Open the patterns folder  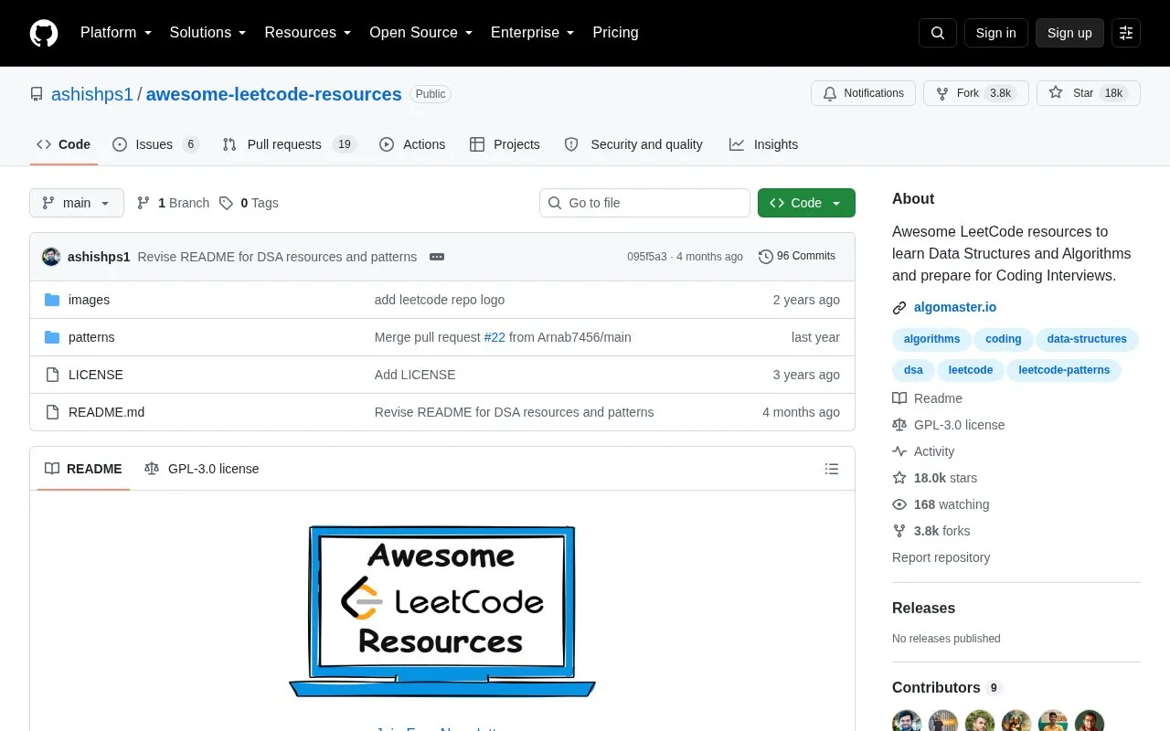point(91,337)
